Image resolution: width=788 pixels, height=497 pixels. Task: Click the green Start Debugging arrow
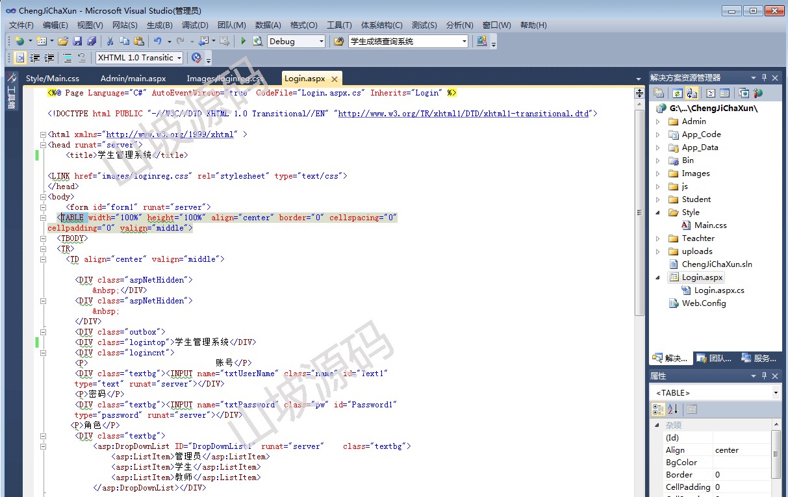[x=244, y=41]
